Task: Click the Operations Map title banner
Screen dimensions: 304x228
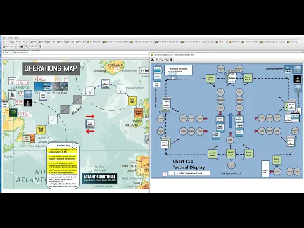Action: [x=51, y=68]
